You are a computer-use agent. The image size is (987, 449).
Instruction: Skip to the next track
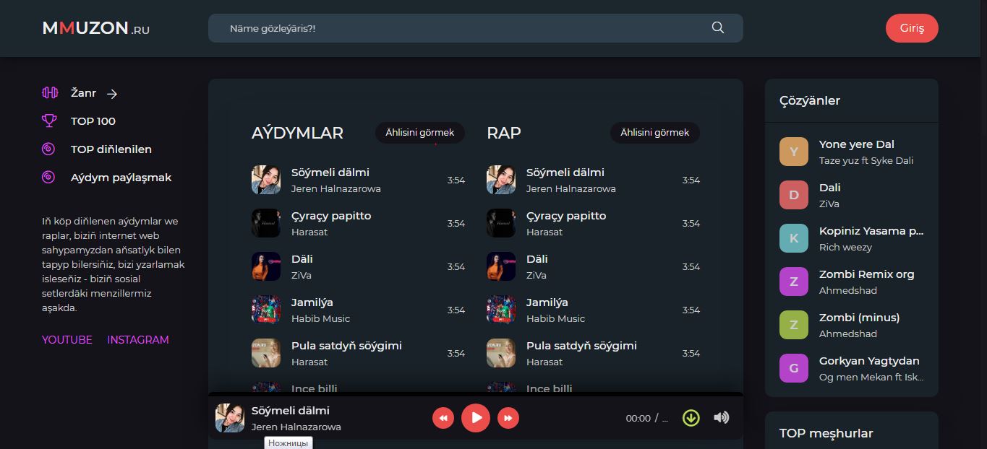[508, 418]
